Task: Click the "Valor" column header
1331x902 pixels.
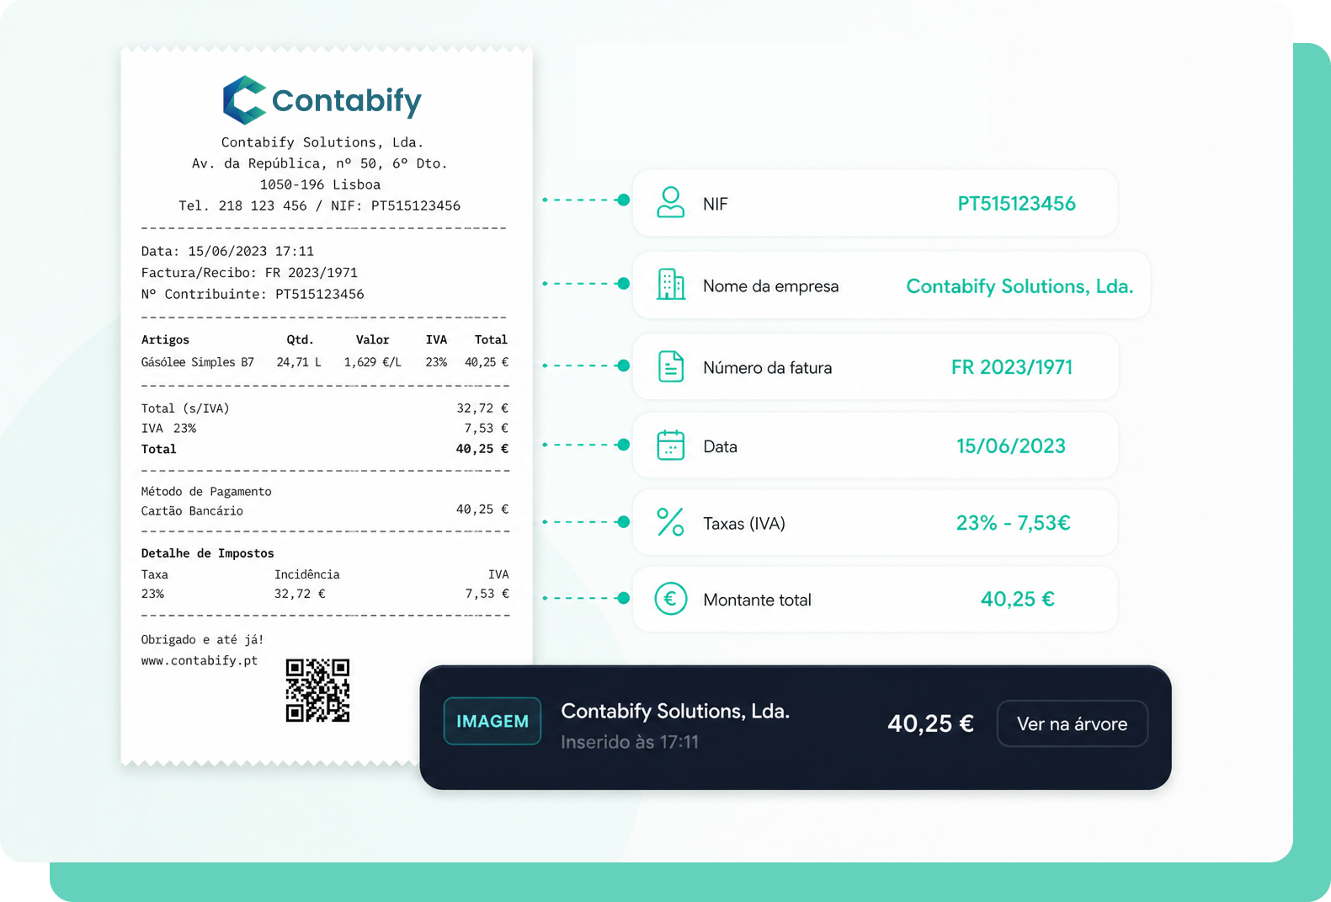Action: [372, 339]
